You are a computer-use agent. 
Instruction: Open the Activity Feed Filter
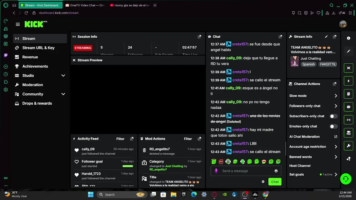(120, 139)
